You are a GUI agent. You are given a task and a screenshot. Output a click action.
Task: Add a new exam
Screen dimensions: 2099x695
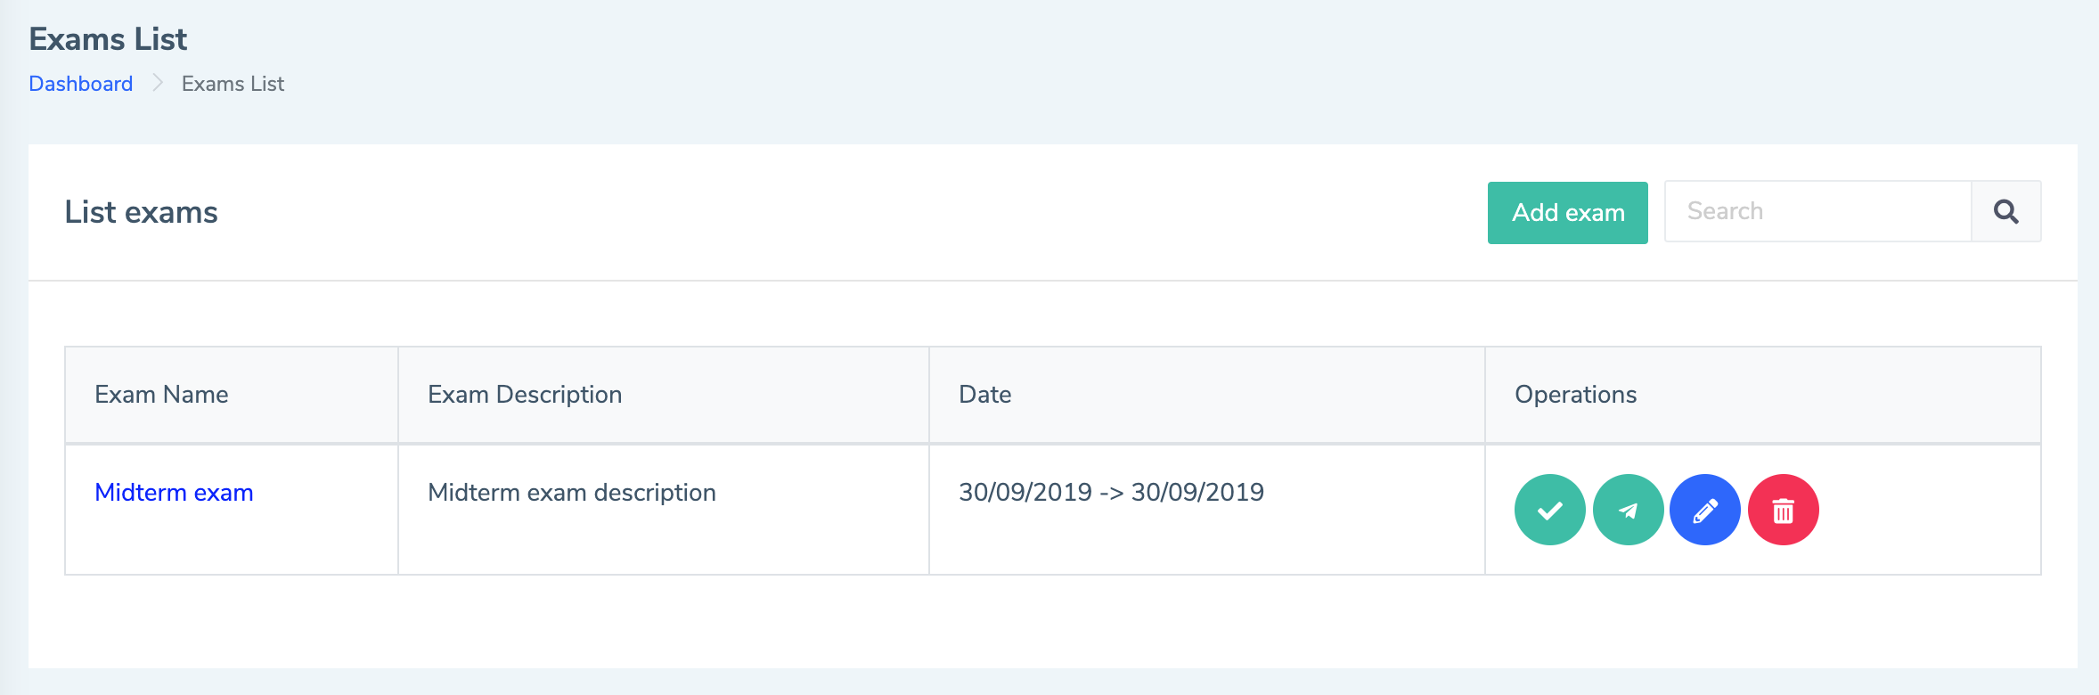[1568, 212]
